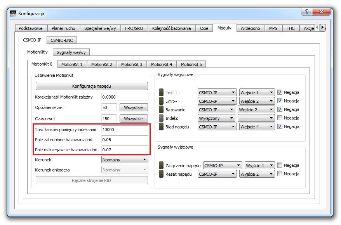Open the Wrzeciono tab
The image size is (341, 225).
click(x=251, y=28)
